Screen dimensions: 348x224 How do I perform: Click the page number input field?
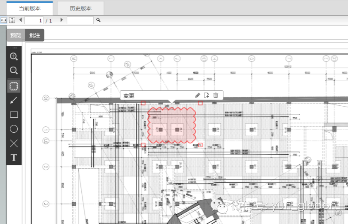coord(34,20)
